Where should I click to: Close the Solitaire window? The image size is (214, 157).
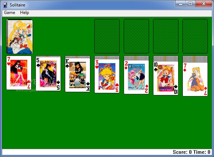pos(204,4)
